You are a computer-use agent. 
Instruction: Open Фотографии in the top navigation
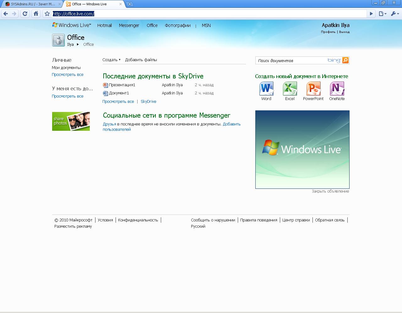pyautogui.click(x=178, y=25)
